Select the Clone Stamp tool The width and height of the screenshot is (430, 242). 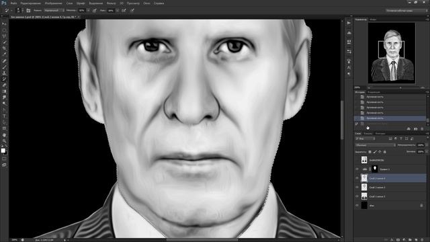pyautogui.click(x=4, y=73)
